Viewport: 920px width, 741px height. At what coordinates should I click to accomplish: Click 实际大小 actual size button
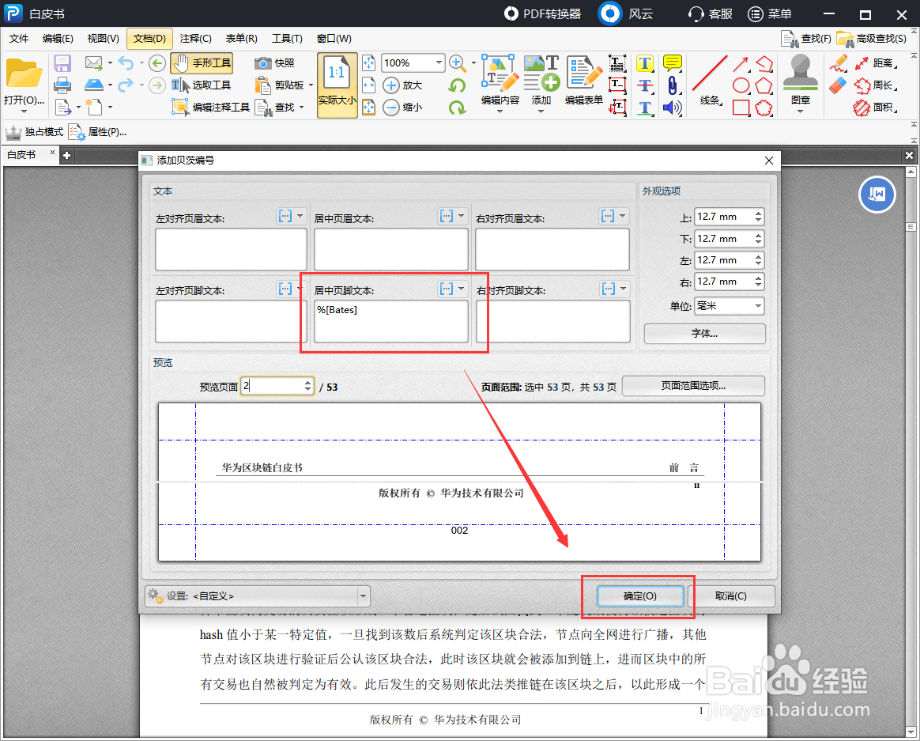(x=337, y=85)
